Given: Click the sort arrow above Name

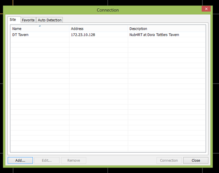Looking at the screenshot, I should [x=40, y=26].
